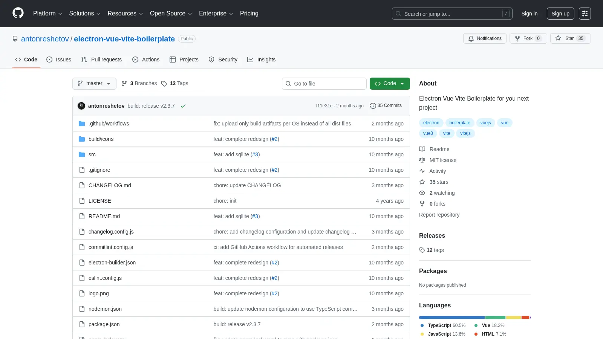Screen dimensions: 603x339
Task: Click the build/icons folder icon
Action: (82, 139)
